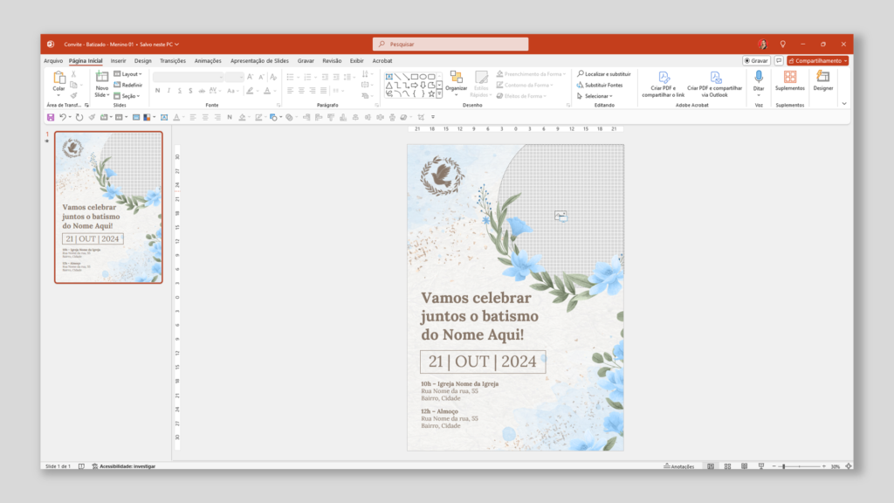Toggle strikethrough formatting
Viewport: 894px width, 503px height.
click(x=202, y=91)
